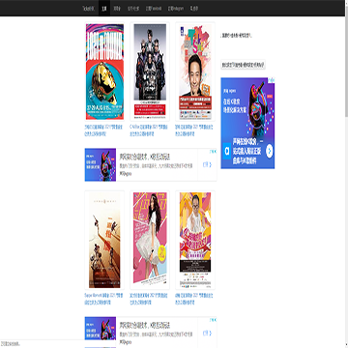Image resolution: width=348 pixels, height=348 pixels.
Task: Open the smiling man talk show poster
Action: 195,72
